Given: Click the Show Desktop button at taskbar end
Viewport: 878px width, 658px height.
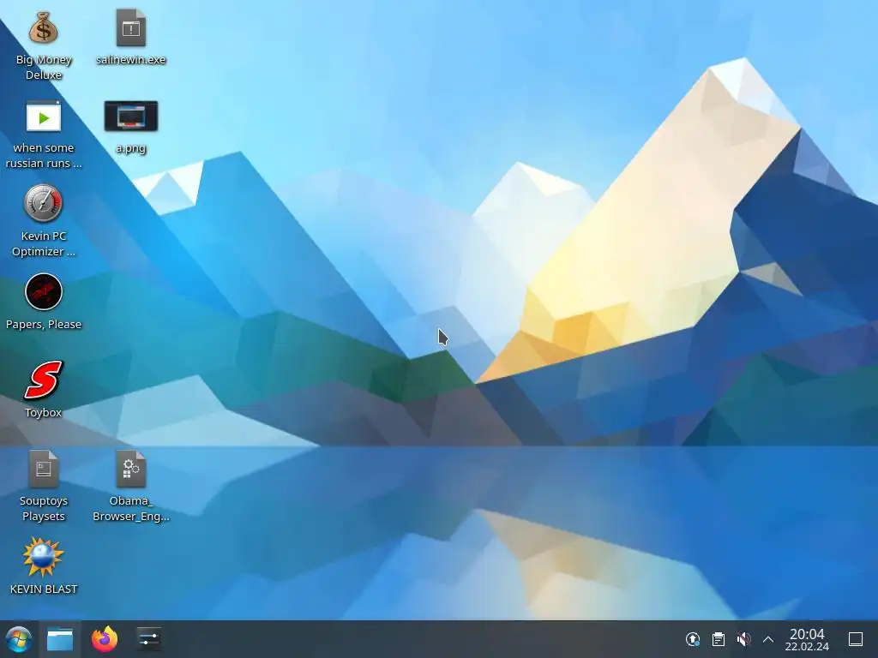Looking at the screenshot, I should 856,639.
